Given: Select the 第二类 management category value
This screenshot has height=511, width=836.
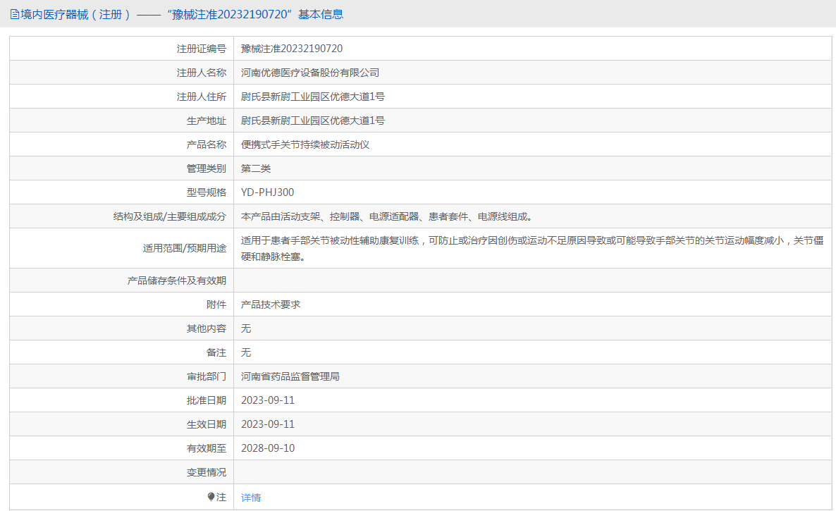Looking at the screenshot, I should (256, 168).
